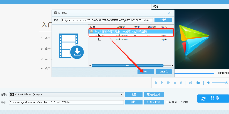
Task: Click the list's horizontal scrollbar thumb
Action: tap(128, 66)
